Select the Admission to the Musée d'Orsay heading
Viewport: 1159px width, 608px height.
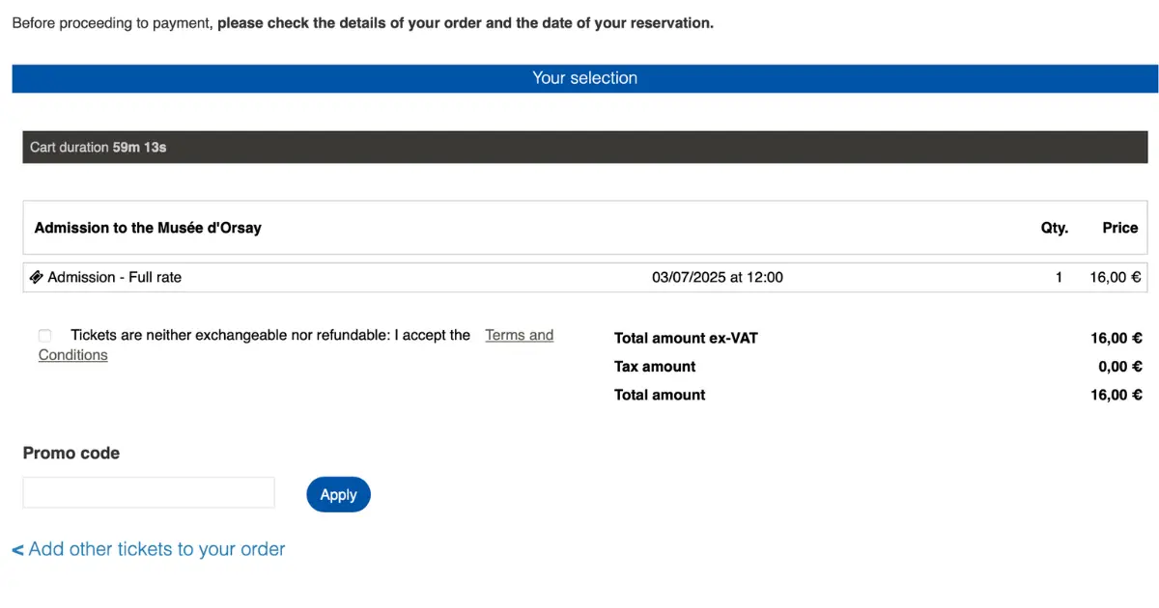(x=148, y=228)
